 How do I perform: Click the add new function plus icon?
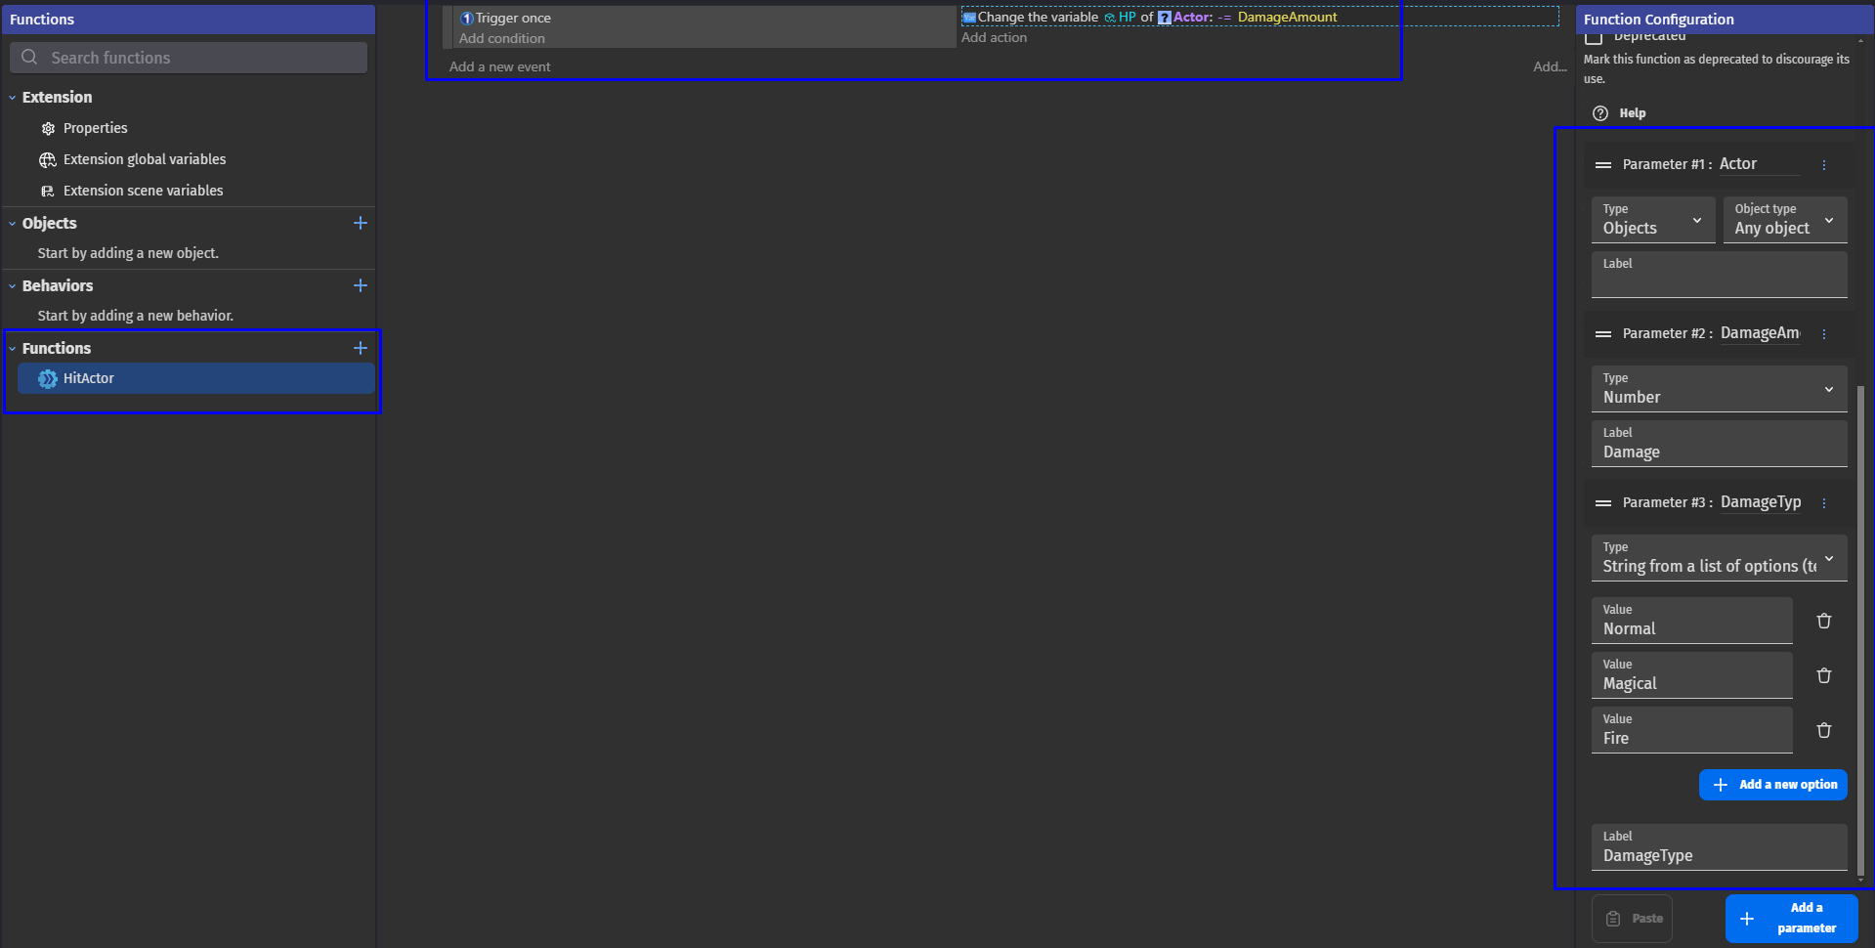click(x=360, y=348)
